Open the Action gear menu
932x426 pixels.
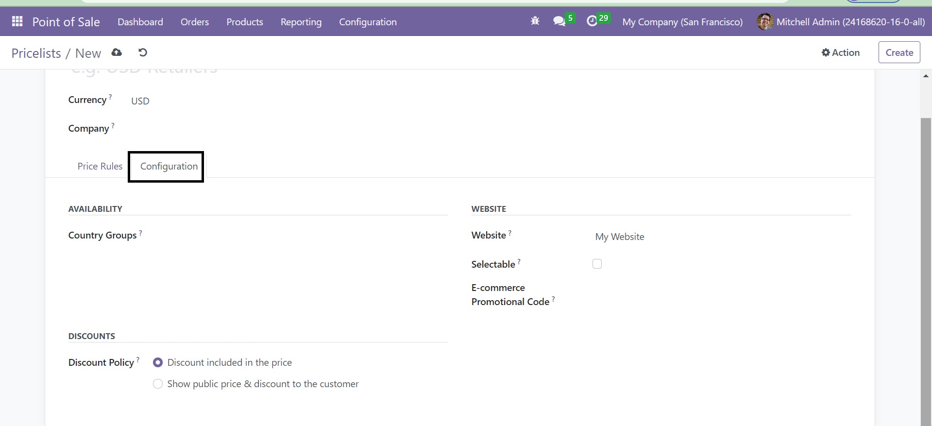[x=840, y=52]
